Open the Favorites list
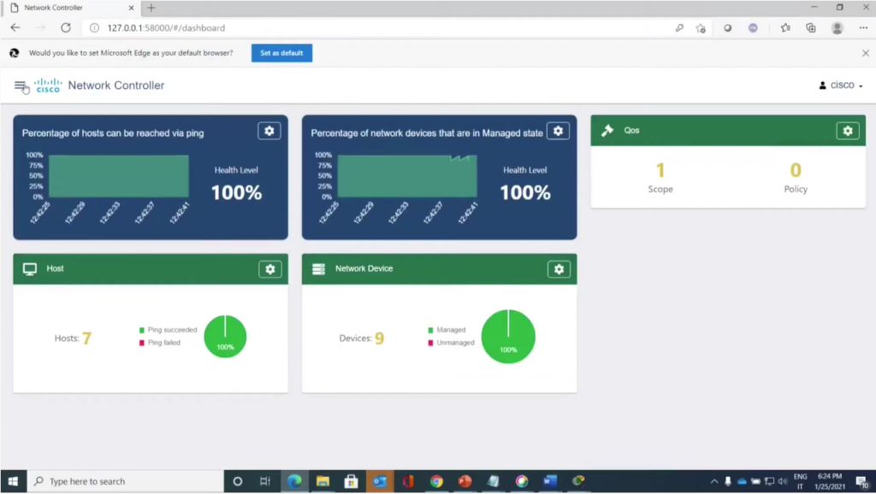 tap(785, 28)
